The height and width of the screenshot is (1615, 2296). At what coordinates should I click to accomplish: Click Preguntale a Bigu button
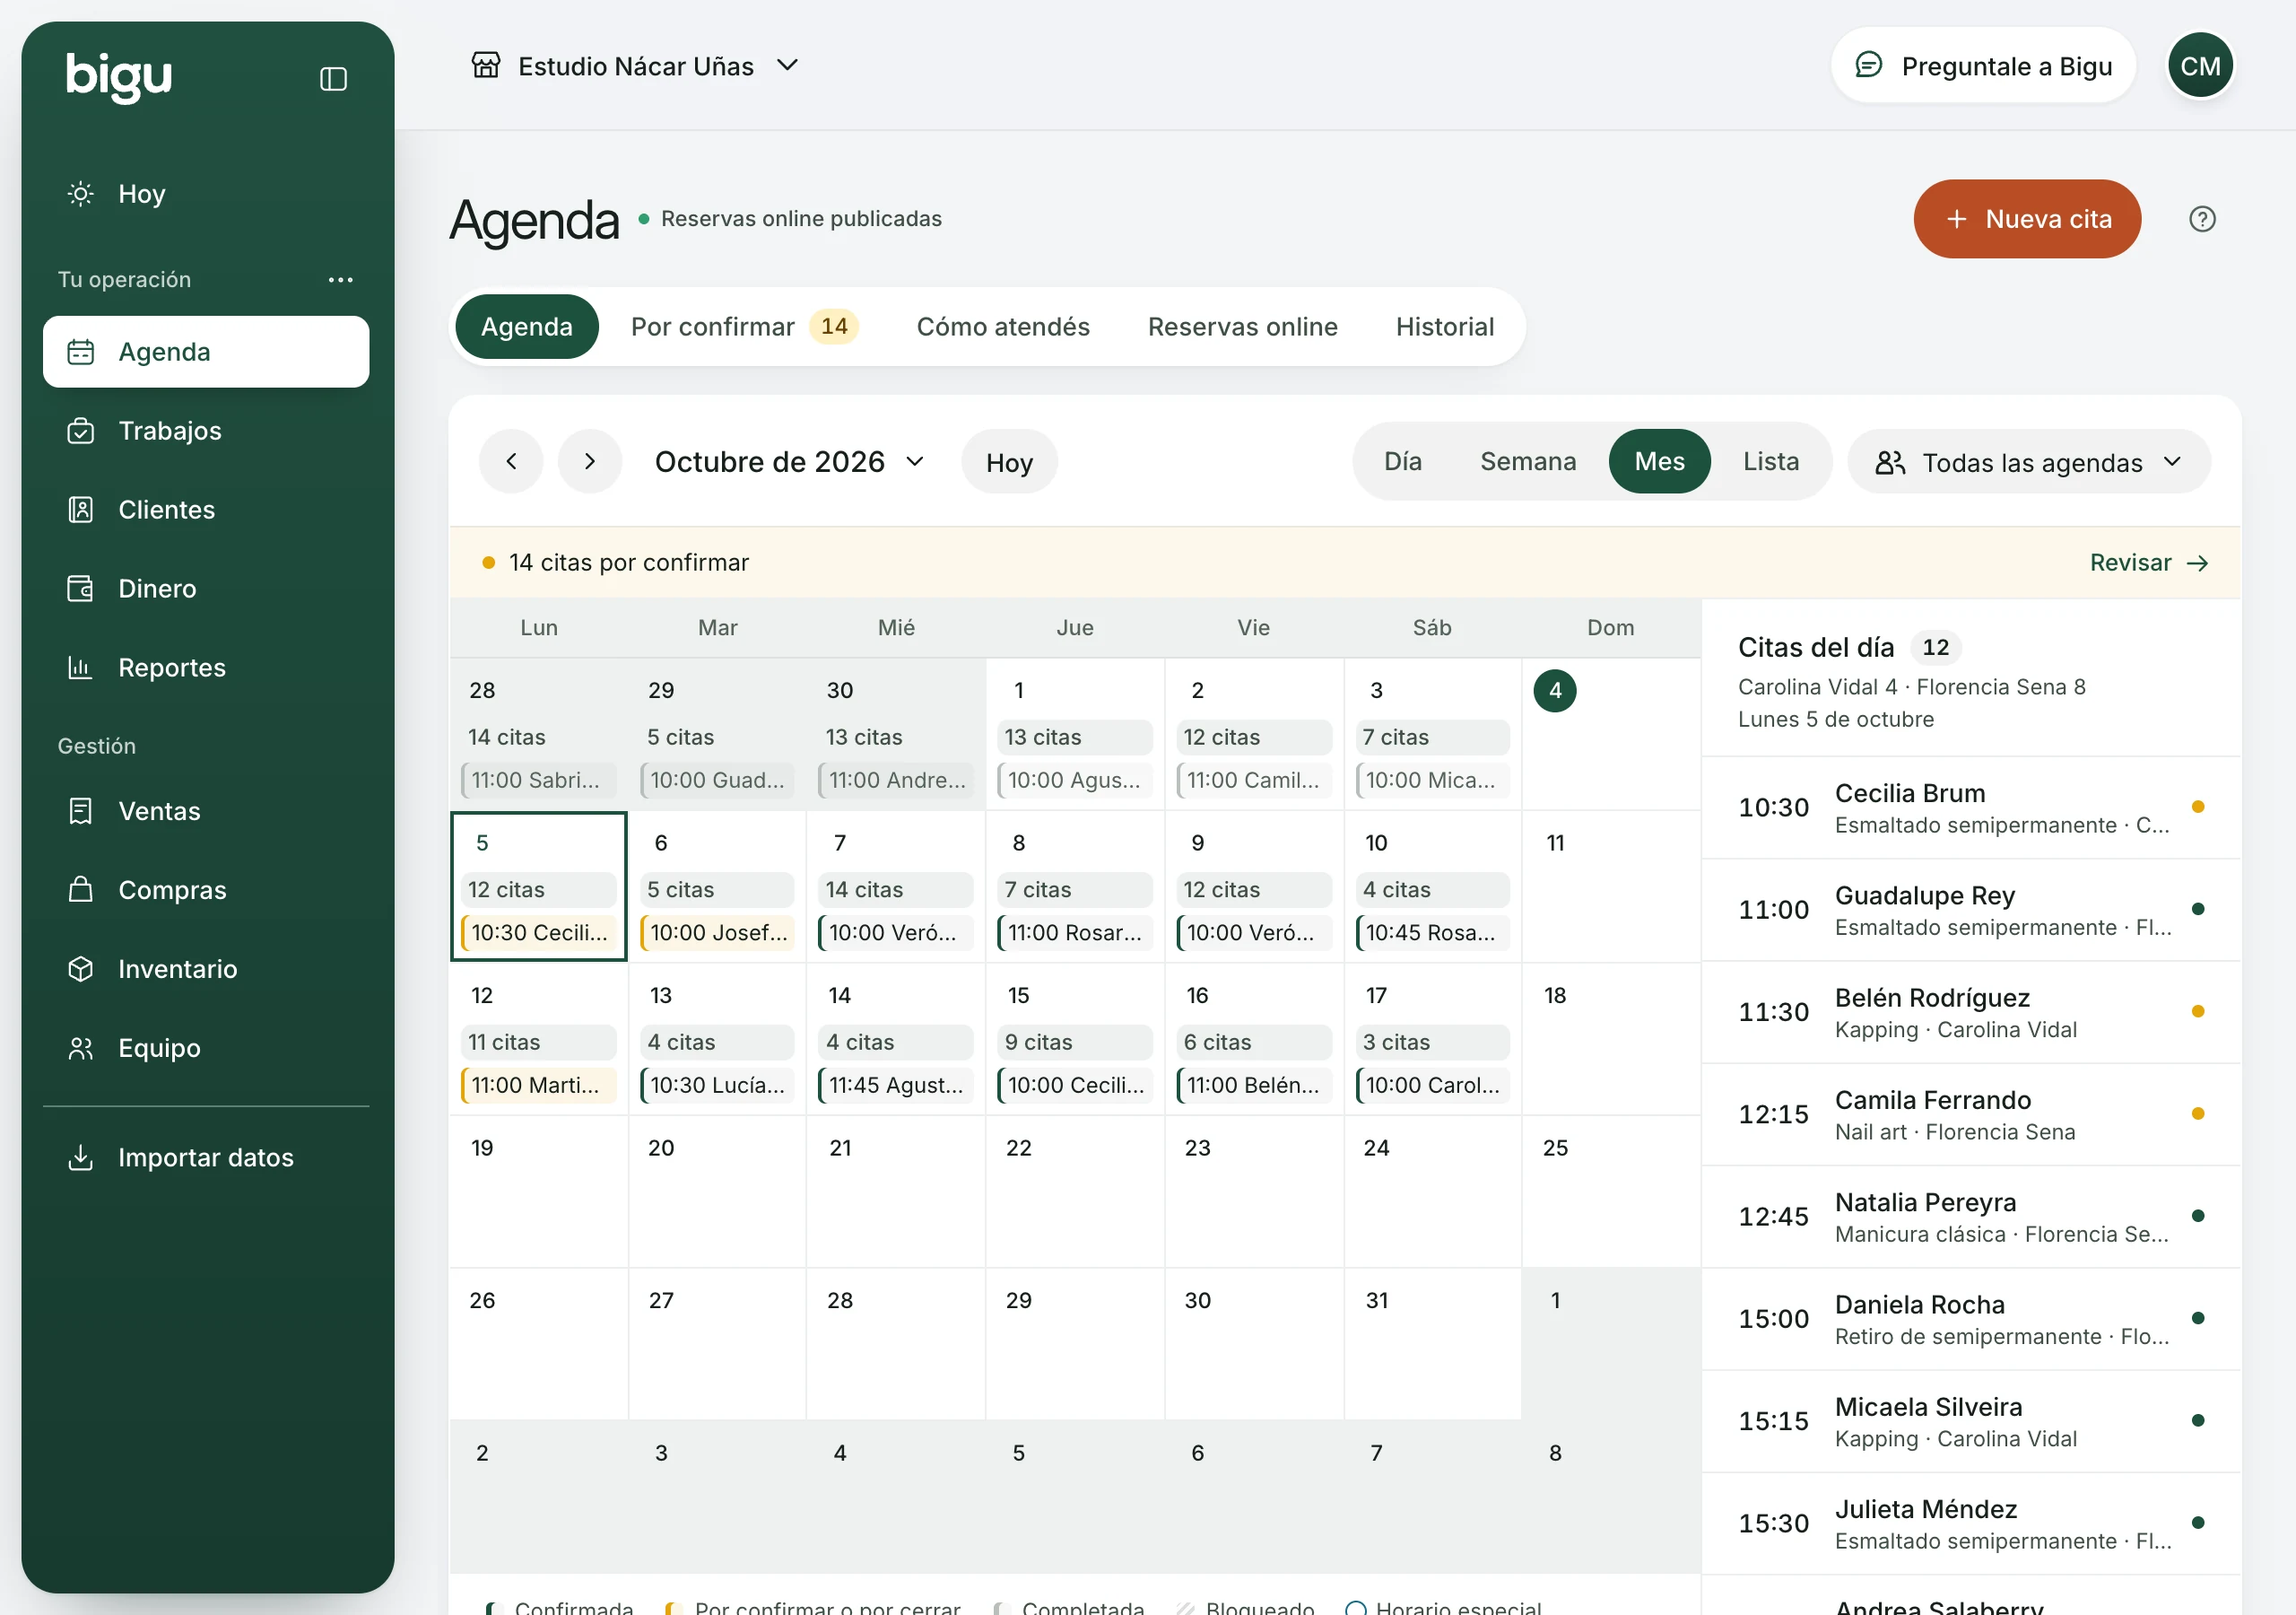pos(1982,66)
